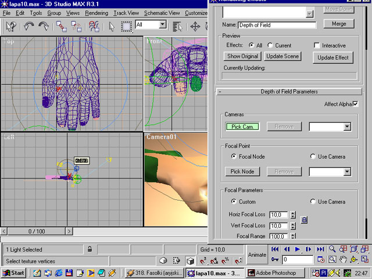
Task: Toggle the Percent Snap icon
Action: tap(225, 261)
